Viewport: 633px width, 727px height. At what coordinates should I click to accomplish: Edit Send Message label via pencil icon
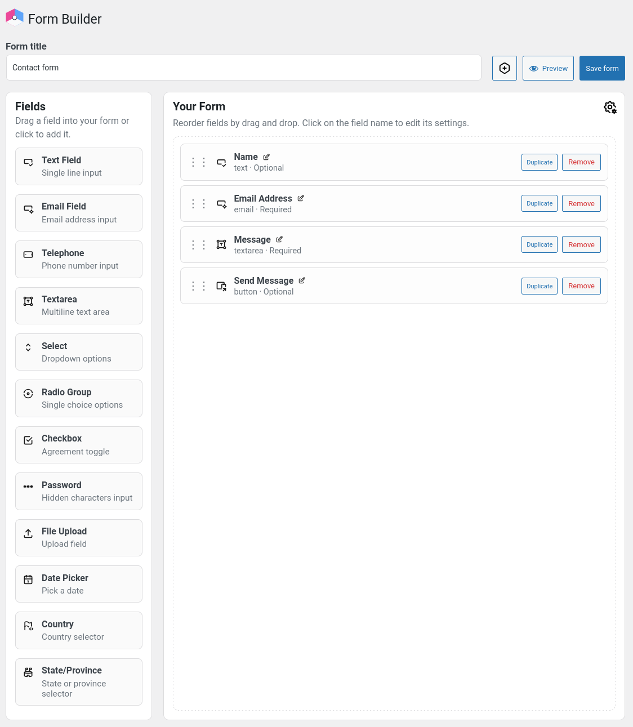pyautogui.click(x=302, y=280)
